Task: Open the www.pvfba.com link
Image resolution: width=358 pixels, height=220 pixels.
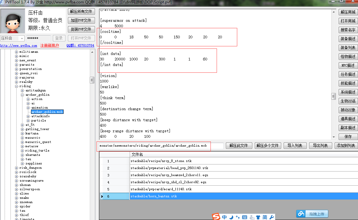Action: [x=18, y=46]
